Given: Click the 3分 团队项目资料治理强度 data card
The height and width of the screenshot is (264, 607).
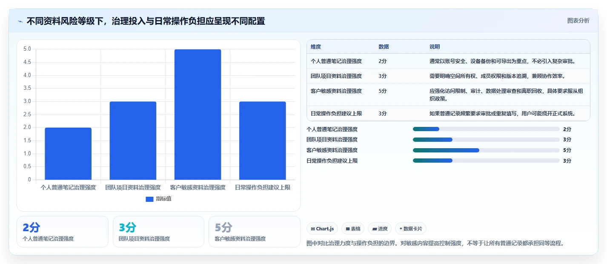Looking at the screenshot, I should (x=158, y=232).
